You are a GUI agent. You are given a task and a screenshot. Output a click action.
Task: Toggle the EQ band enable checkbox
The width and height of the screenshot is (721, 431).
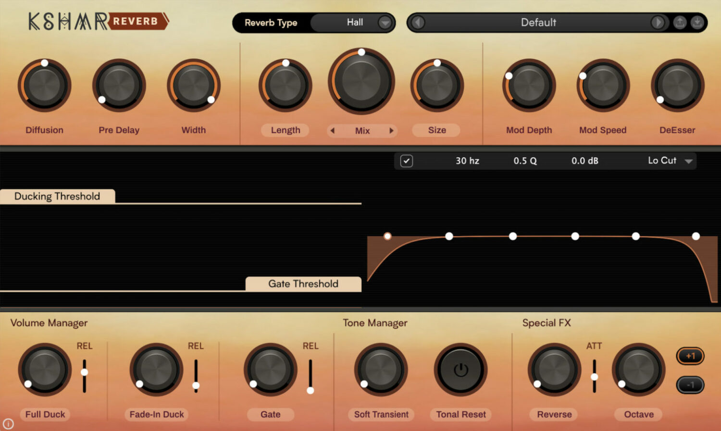point(406,161)
